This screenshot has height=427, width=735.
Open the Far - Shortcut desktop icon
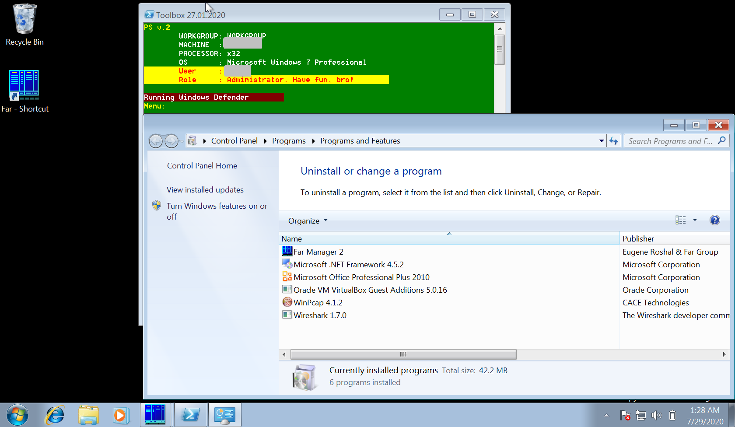24,91
